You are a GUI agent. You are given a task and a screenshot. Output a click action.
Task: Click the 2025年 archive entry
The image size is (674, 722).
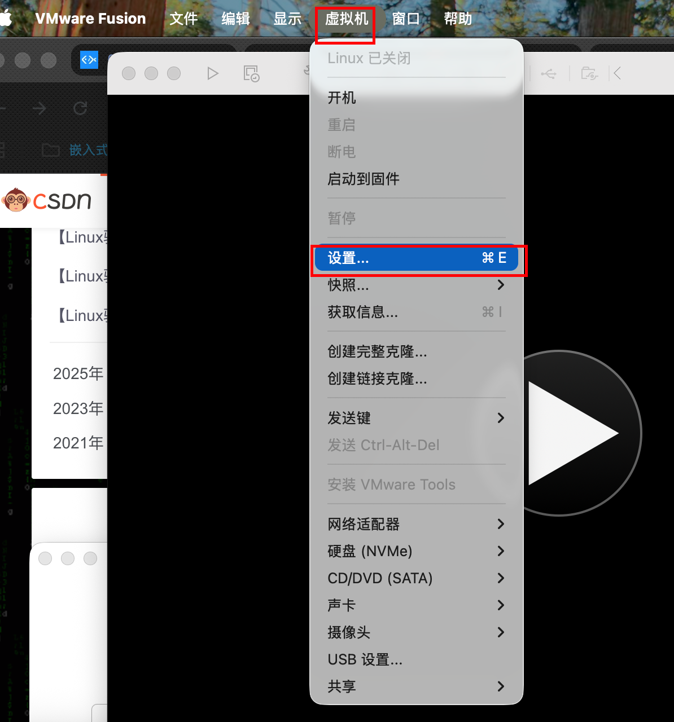pos(78,373)
